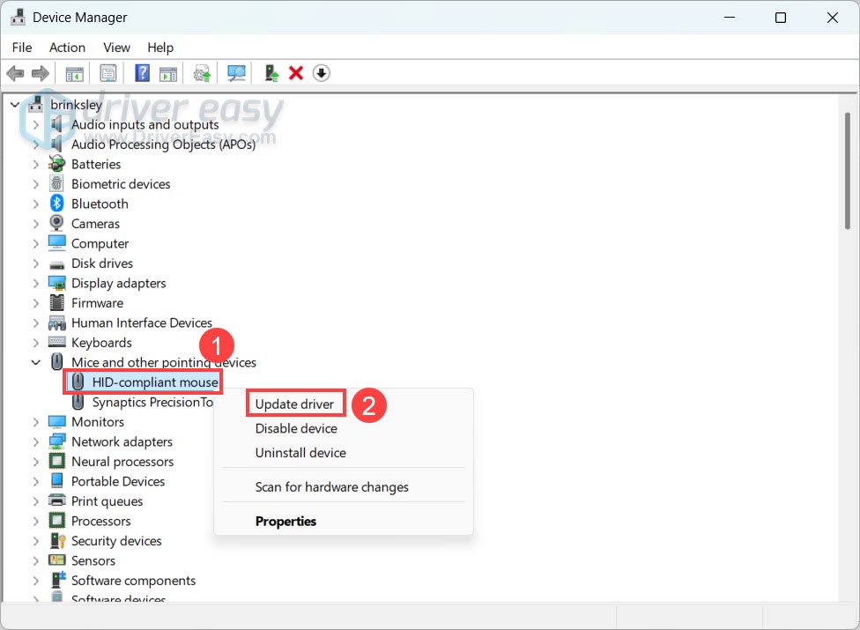This screenshot has height=630, width=860.
Task: Click the Keyboards category icon
Action: (57, 342)
